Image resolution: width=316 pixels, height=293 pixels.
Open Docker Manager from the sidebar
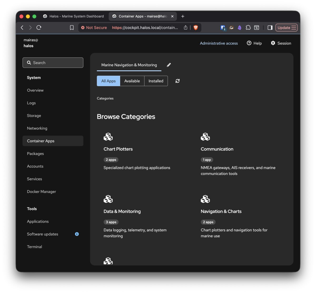(x=41, y=191)
